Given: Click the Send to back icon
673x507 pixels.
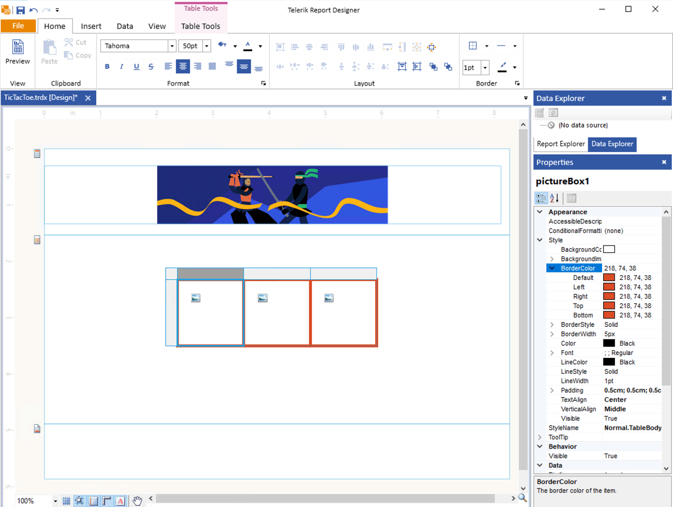Looking at the screenshot, I should click(x=448, y=66).
